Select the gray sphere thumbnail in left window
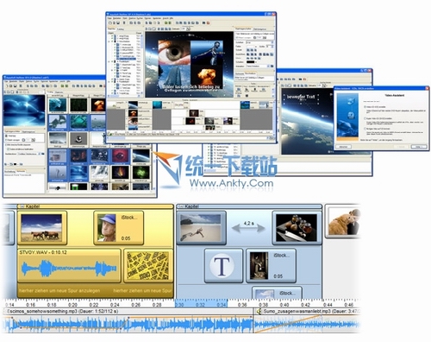 click(x=78, y=139)
